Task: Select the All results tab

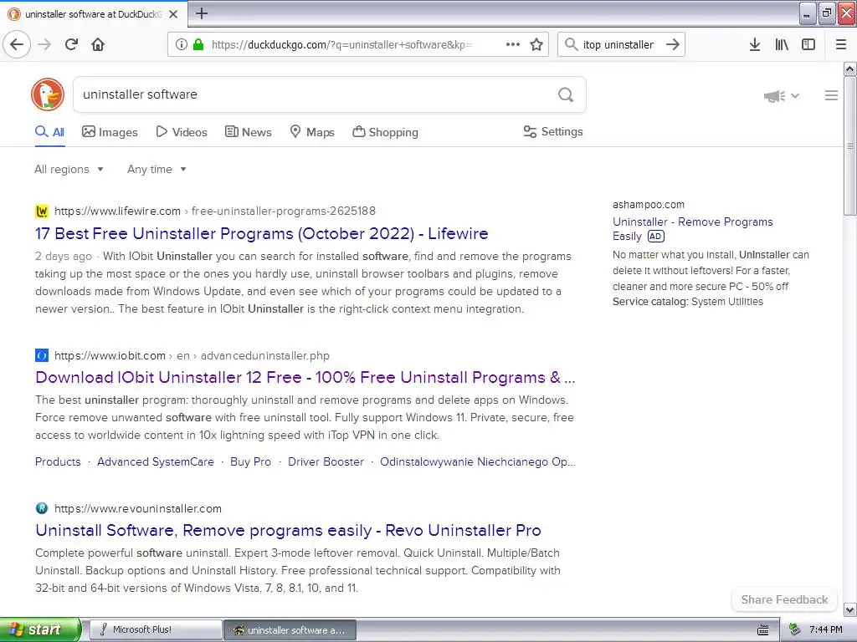Action: (49, 132)
